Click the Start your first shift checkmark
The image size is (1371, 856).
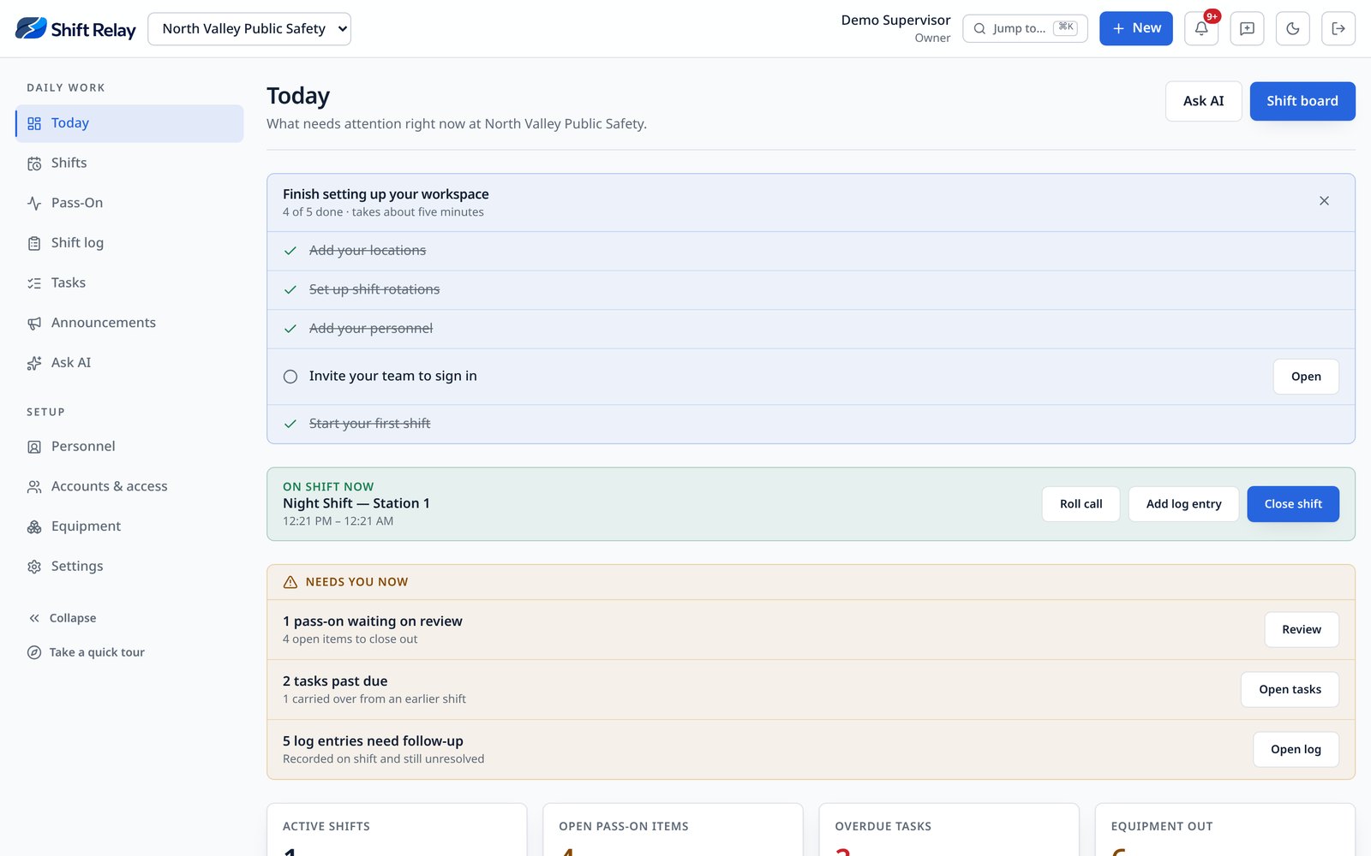(x=290, y=424)
